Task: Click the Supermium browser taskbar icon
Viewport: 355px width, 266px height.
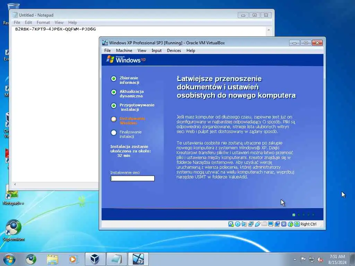Action: (x=31, y=259)
